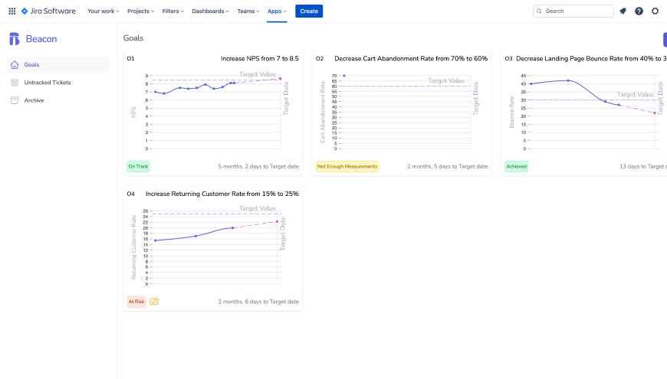Screen dimensions: 667x379
Task: Click the Archive box icon in sidebar
Action: point(15,100)
